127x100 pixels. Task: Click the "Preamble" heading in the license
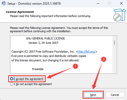pyautogui.click(x=38, y=69)
